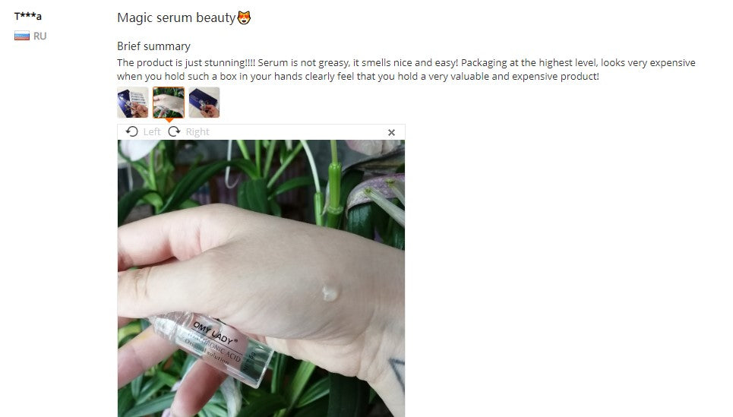Click the RU country code
This screenshot has width=733, height=417.
pos(39,36)
